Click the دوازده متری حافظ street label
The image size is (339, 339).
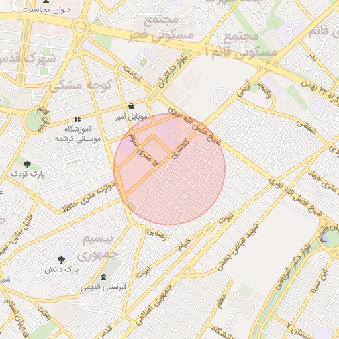pos(89,196)
